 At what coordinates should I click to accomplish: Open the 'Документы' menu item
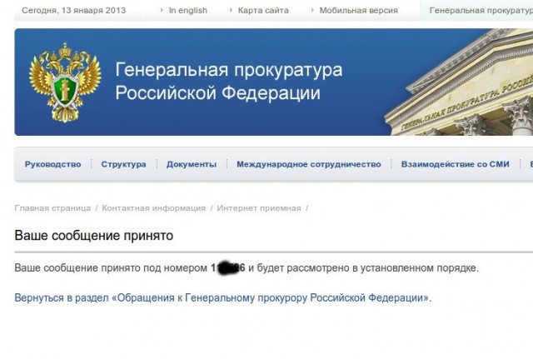(x=192, y=165)
